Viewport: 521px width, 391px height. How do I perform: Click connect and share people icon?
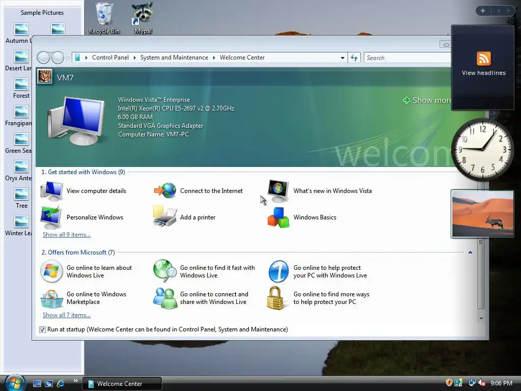point(165,298)
